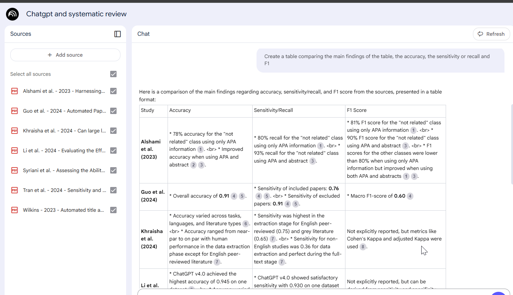Image resolution: width=513 pixels, height=295 pixels.
Task: Uncheck the Khraisha et al. 2024 source
Action: 113,131
